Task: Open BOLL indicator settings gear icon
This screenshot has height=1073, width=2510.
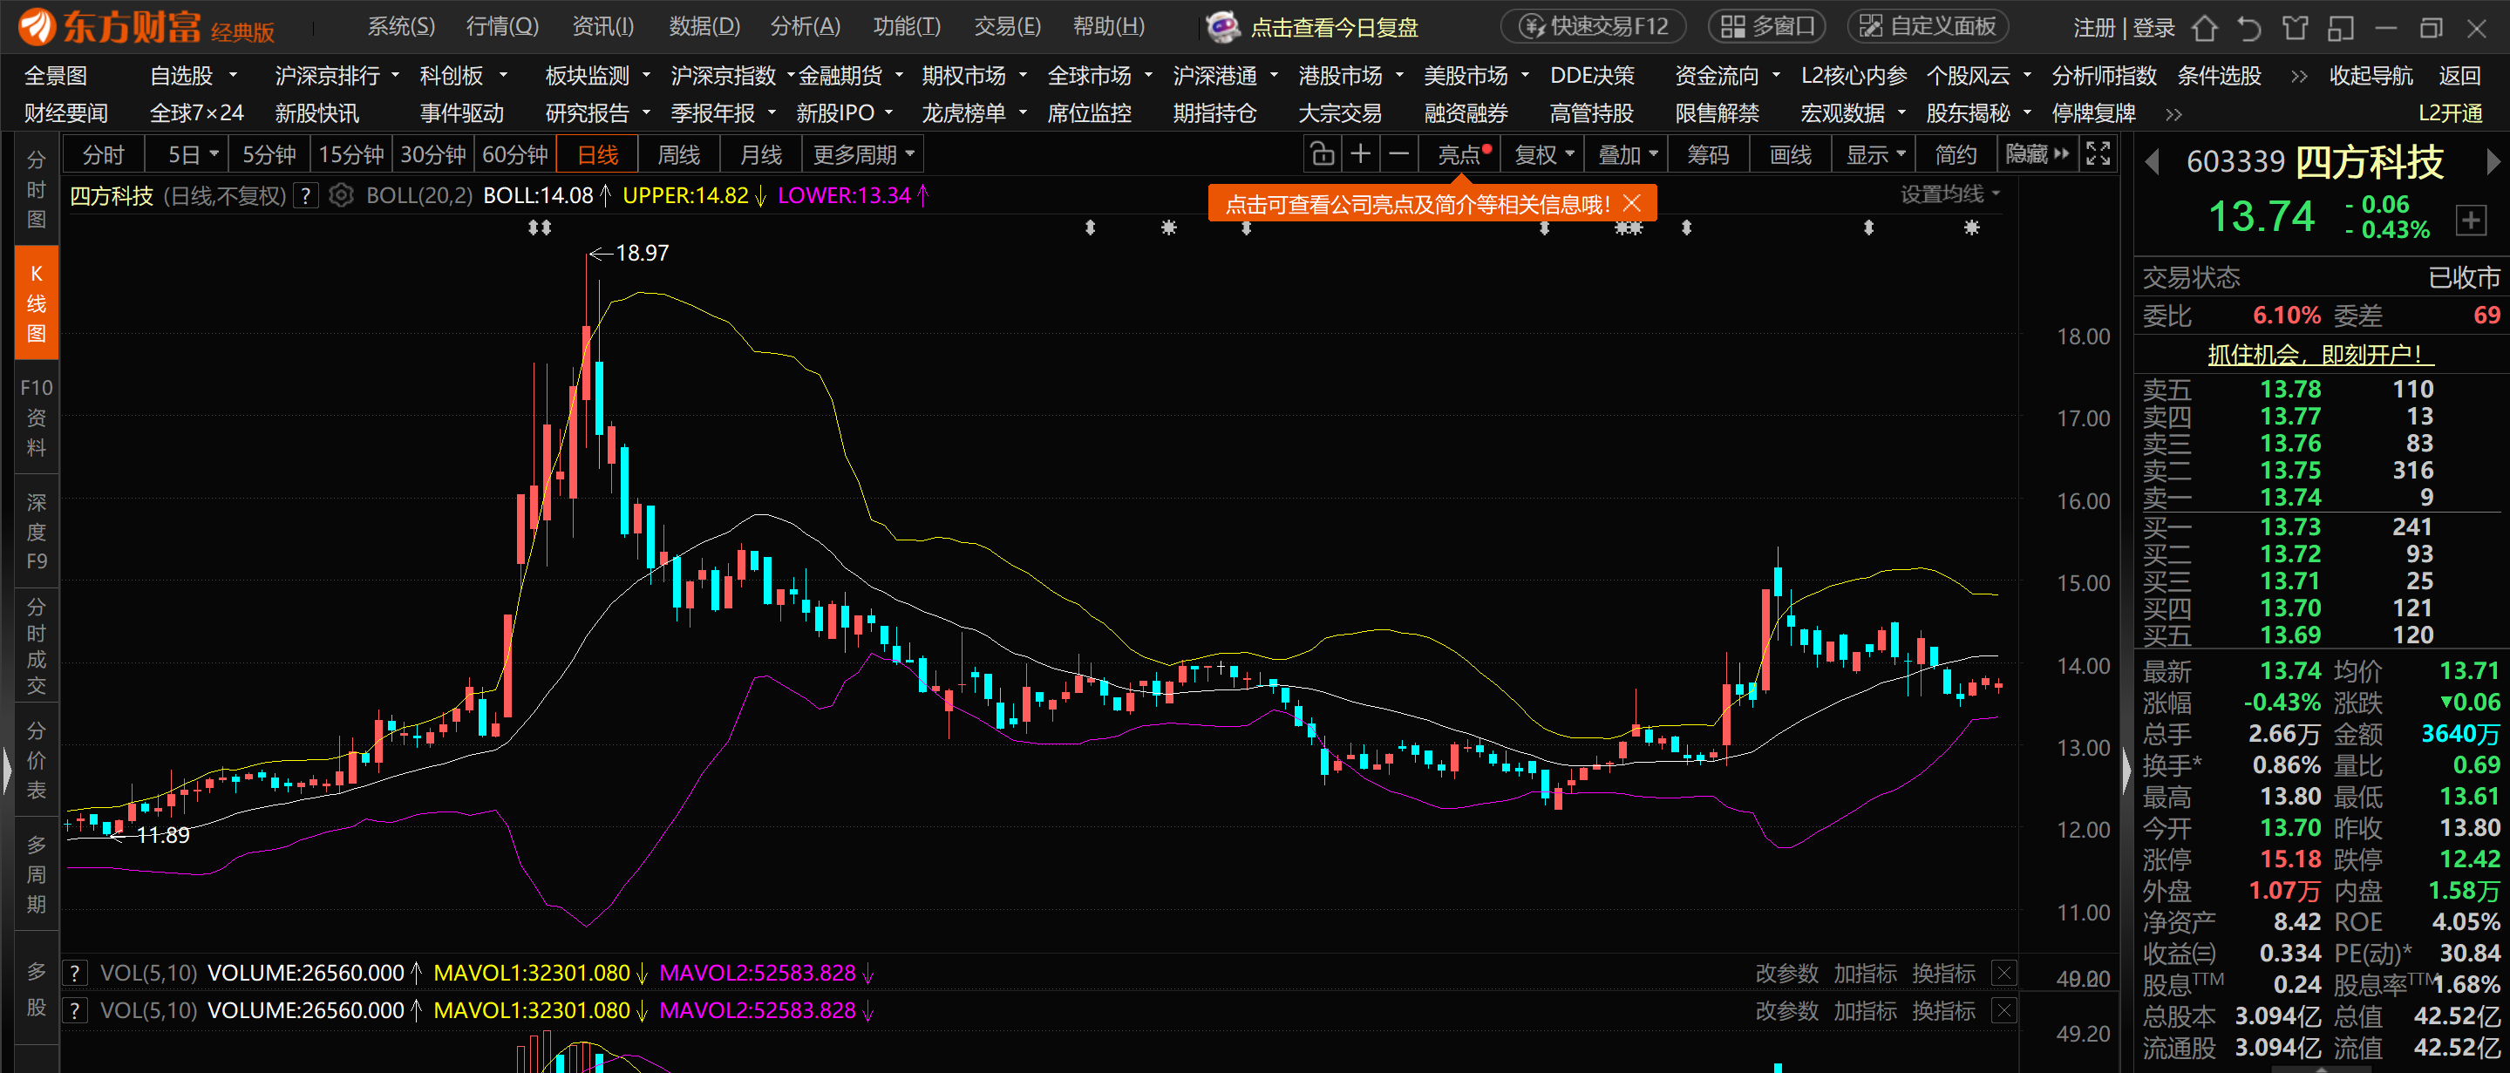Action: (x=340, y=196)
